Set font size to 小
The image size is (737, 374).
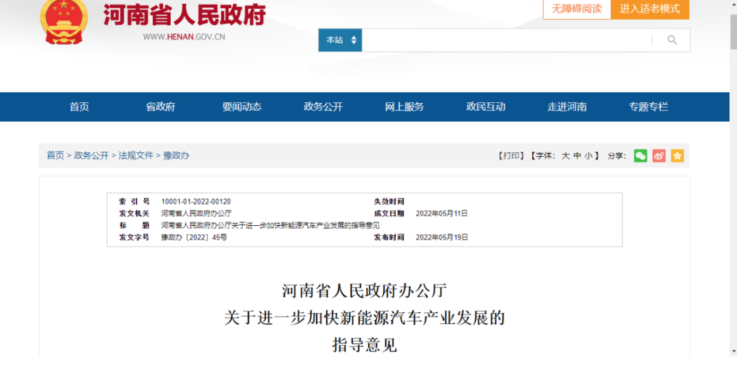(x=588, y=156)
